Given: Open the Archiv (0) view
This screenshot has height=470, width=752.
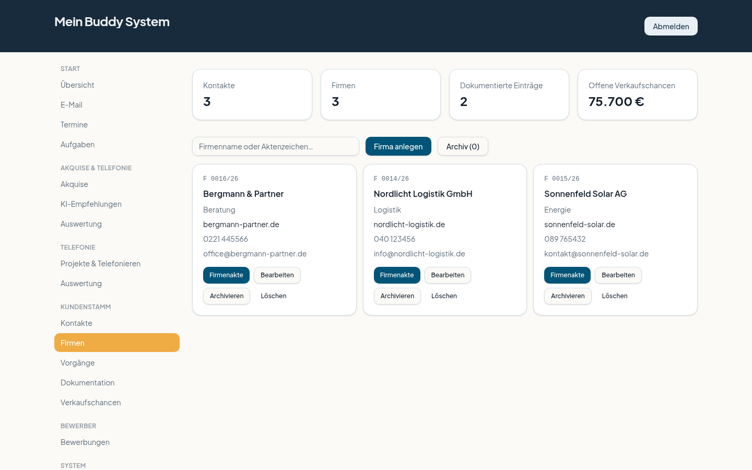Looking at the screenshot, I should click(463, 146).
